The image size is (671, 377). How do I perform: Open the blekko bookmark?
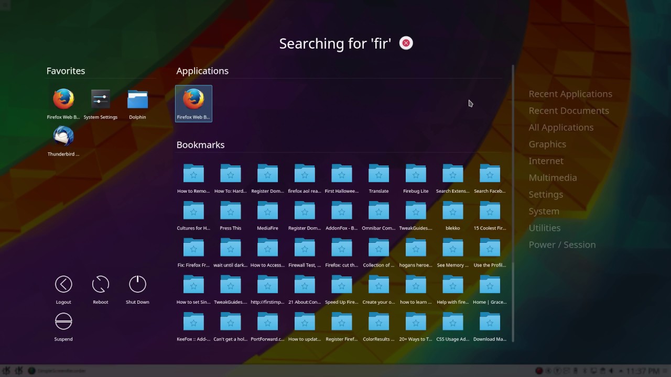click(x=453, y=216)
